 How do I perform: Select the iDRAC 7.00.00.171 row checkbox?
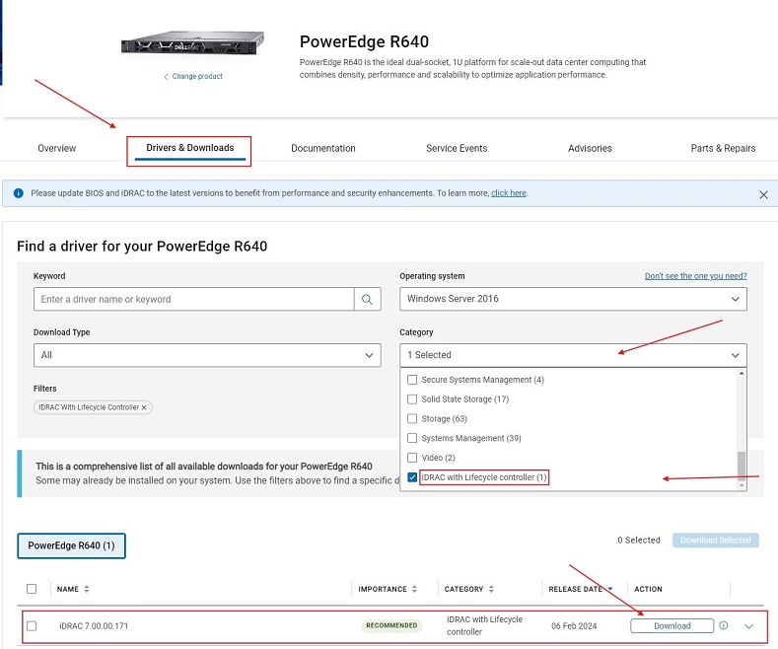[32, 625]
